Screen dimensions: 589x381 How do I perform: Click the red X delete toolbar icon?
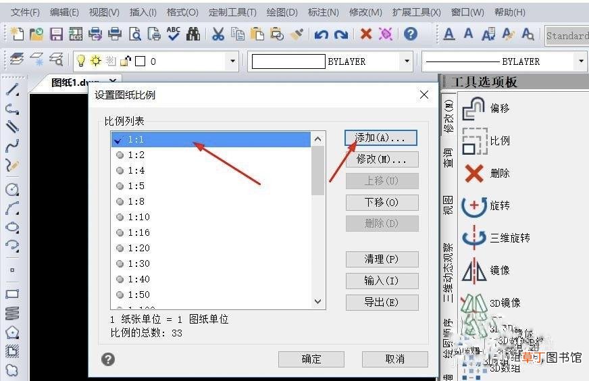[366, 34]
